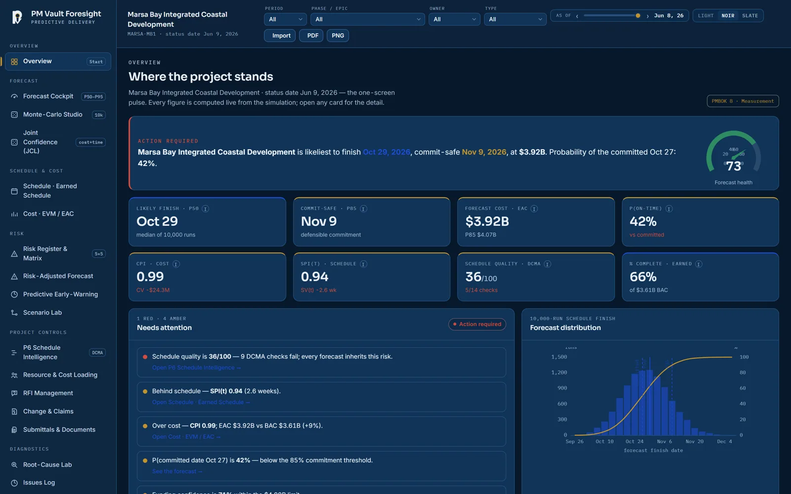Image resolution: width=791 pixels, height=494 pixels.
Task: Click the Predictive Early-Warning clock icon
Action: coord(14,294)
